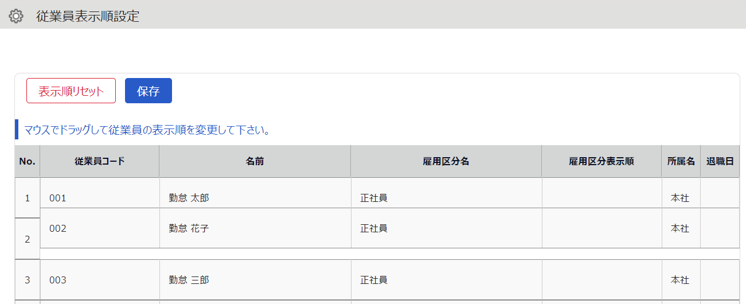Click the 退職日 column header
Screen dimensions: 746x304
720,161
